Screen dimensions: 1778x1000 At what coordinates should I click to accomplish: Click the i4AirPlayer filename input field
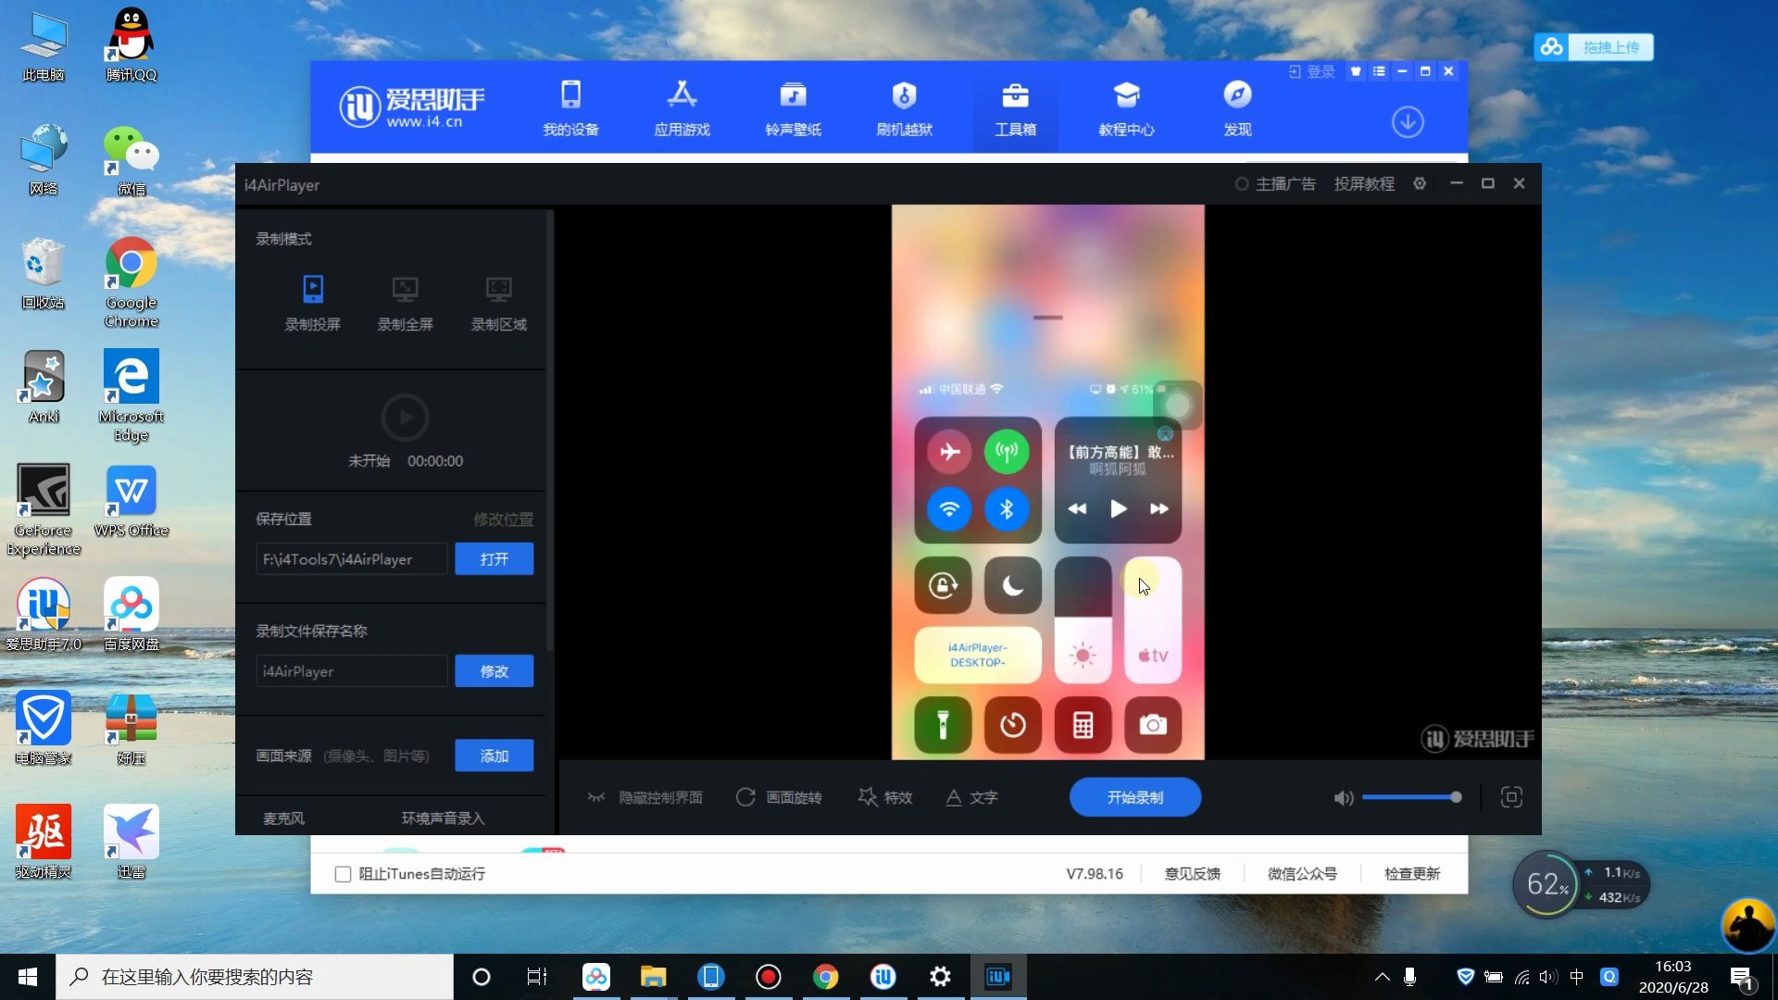351,670
